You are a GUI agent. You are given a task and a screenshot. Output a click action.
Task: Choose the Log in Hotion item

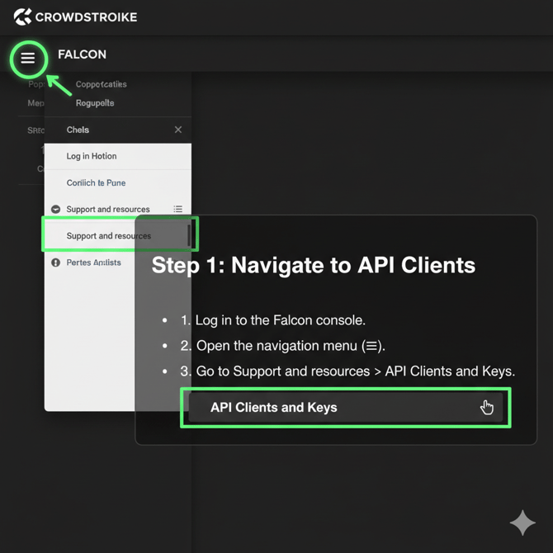92,156
